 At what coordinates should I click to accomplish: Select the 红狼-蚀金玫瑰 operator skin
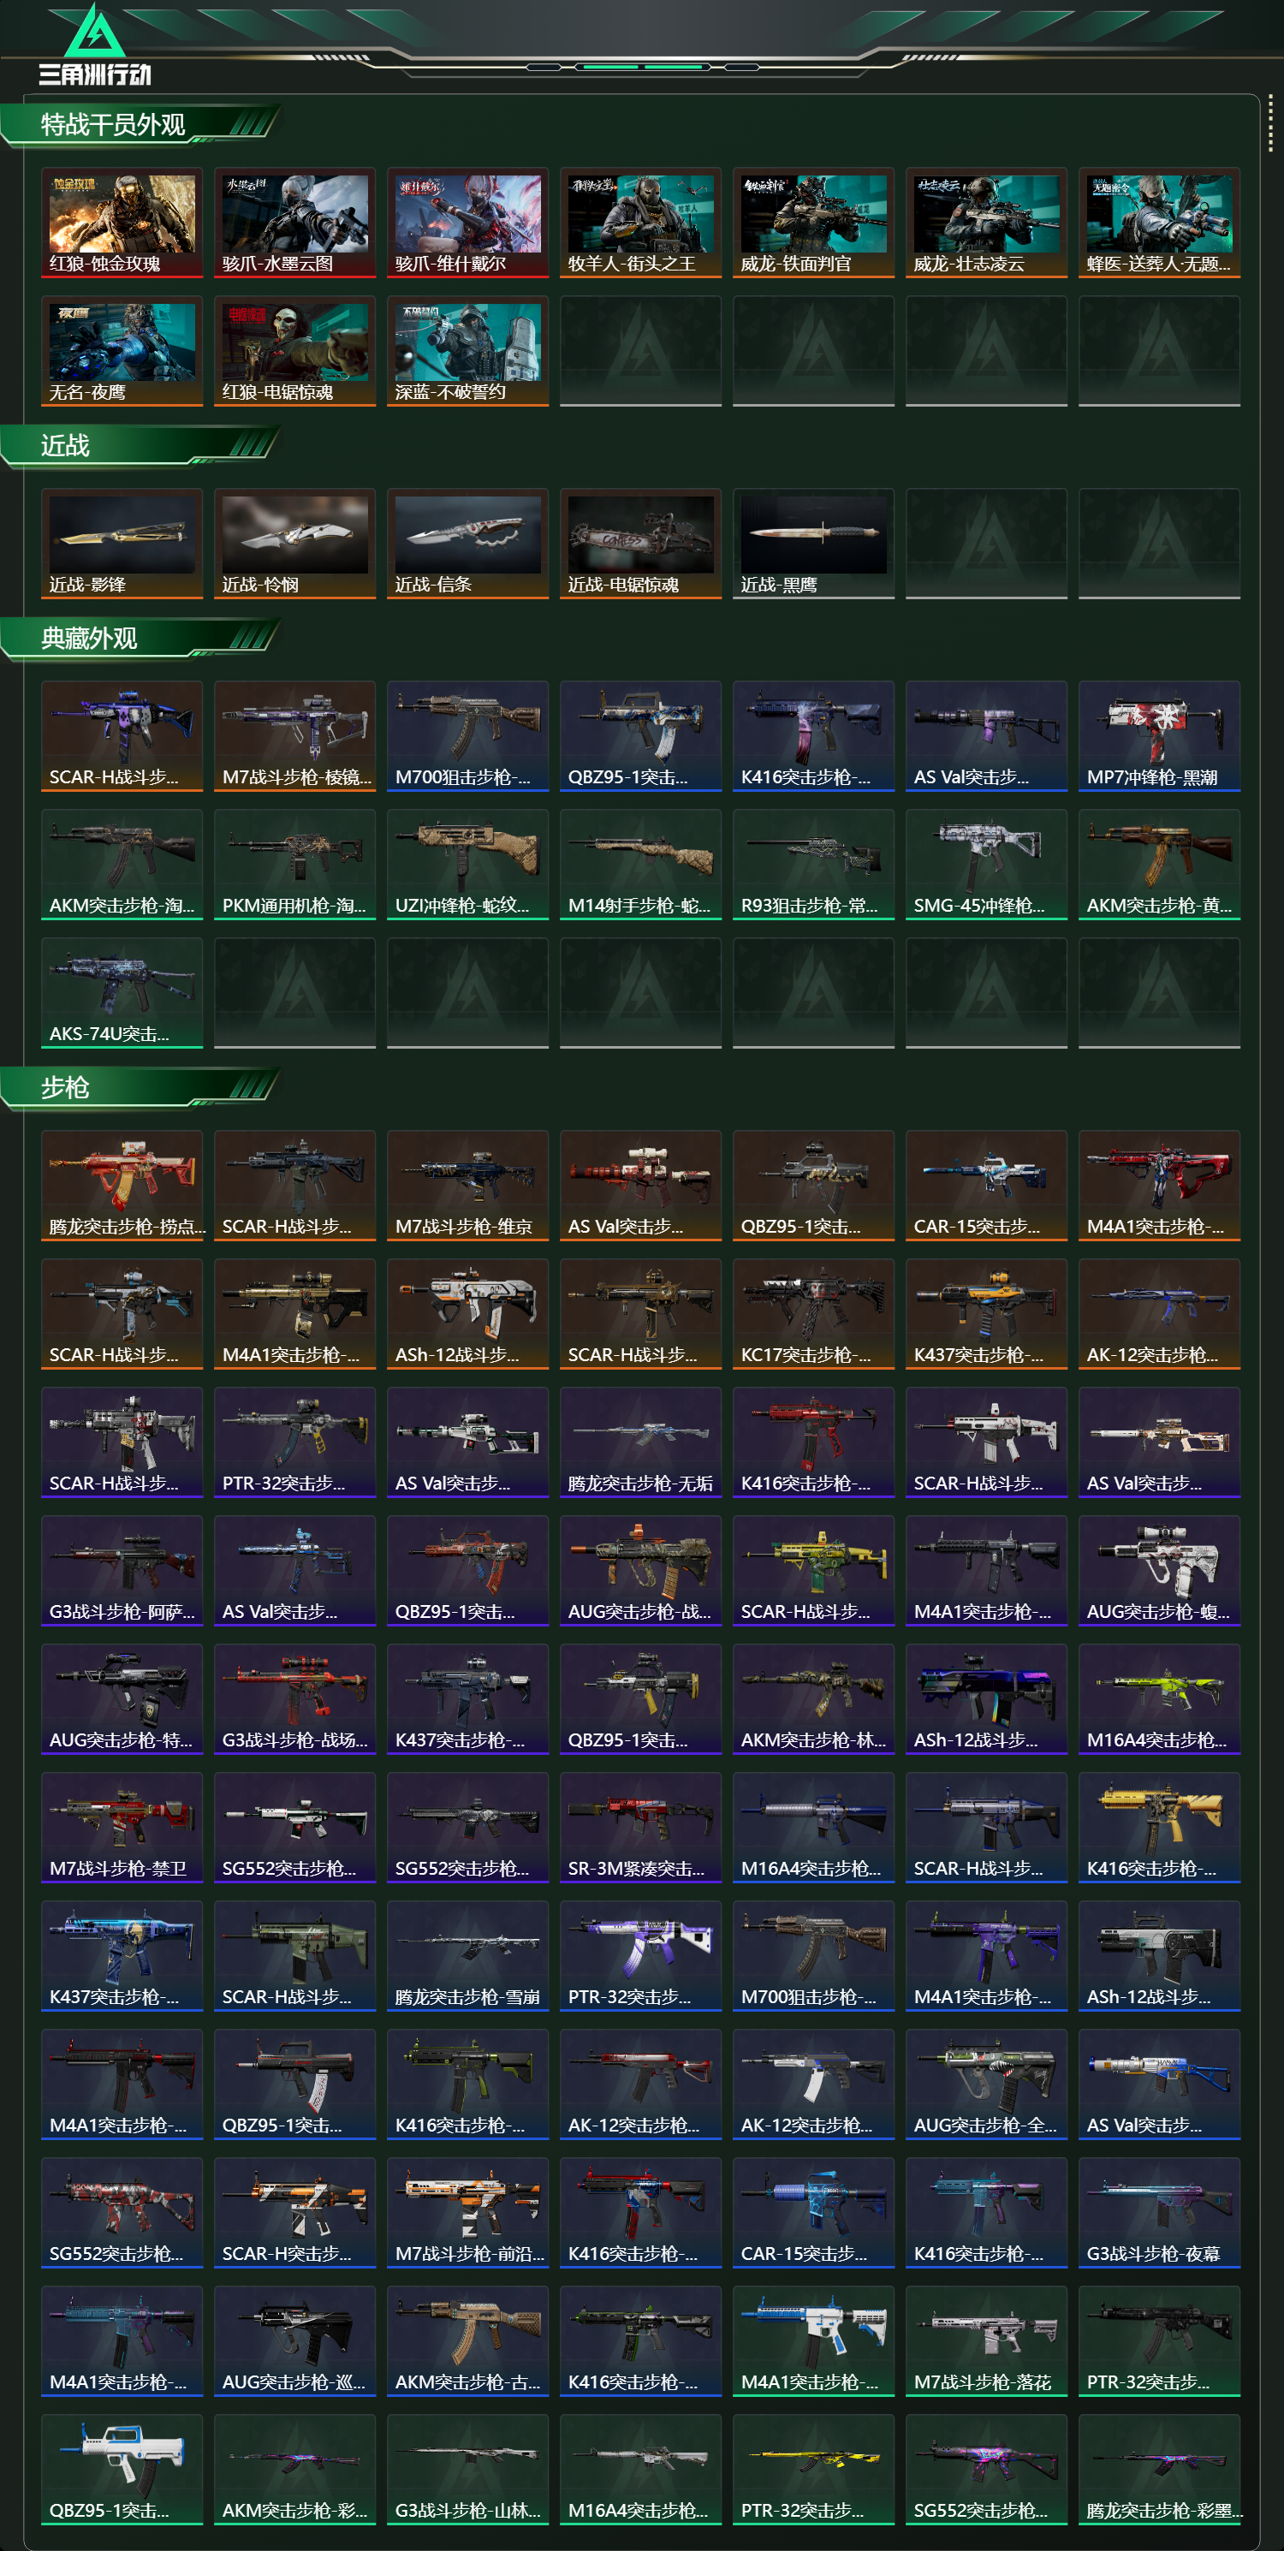tap(122, 223)
